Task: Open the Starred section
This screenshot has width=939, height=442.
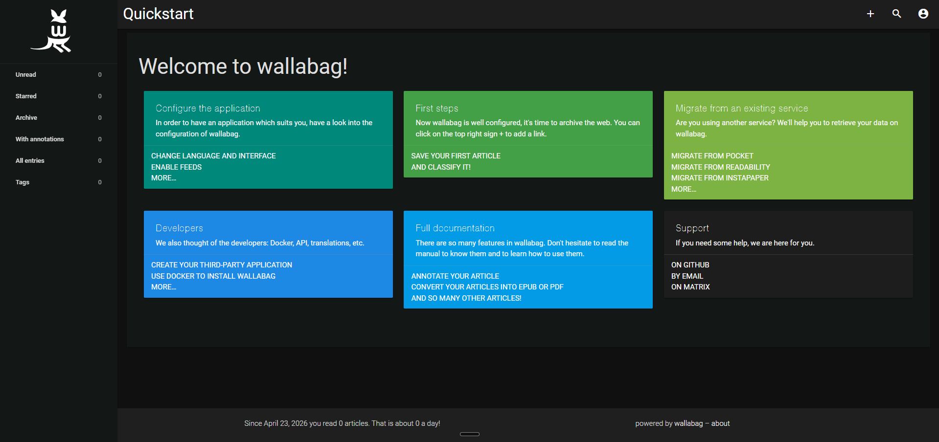Action: (x=26, y=96)
